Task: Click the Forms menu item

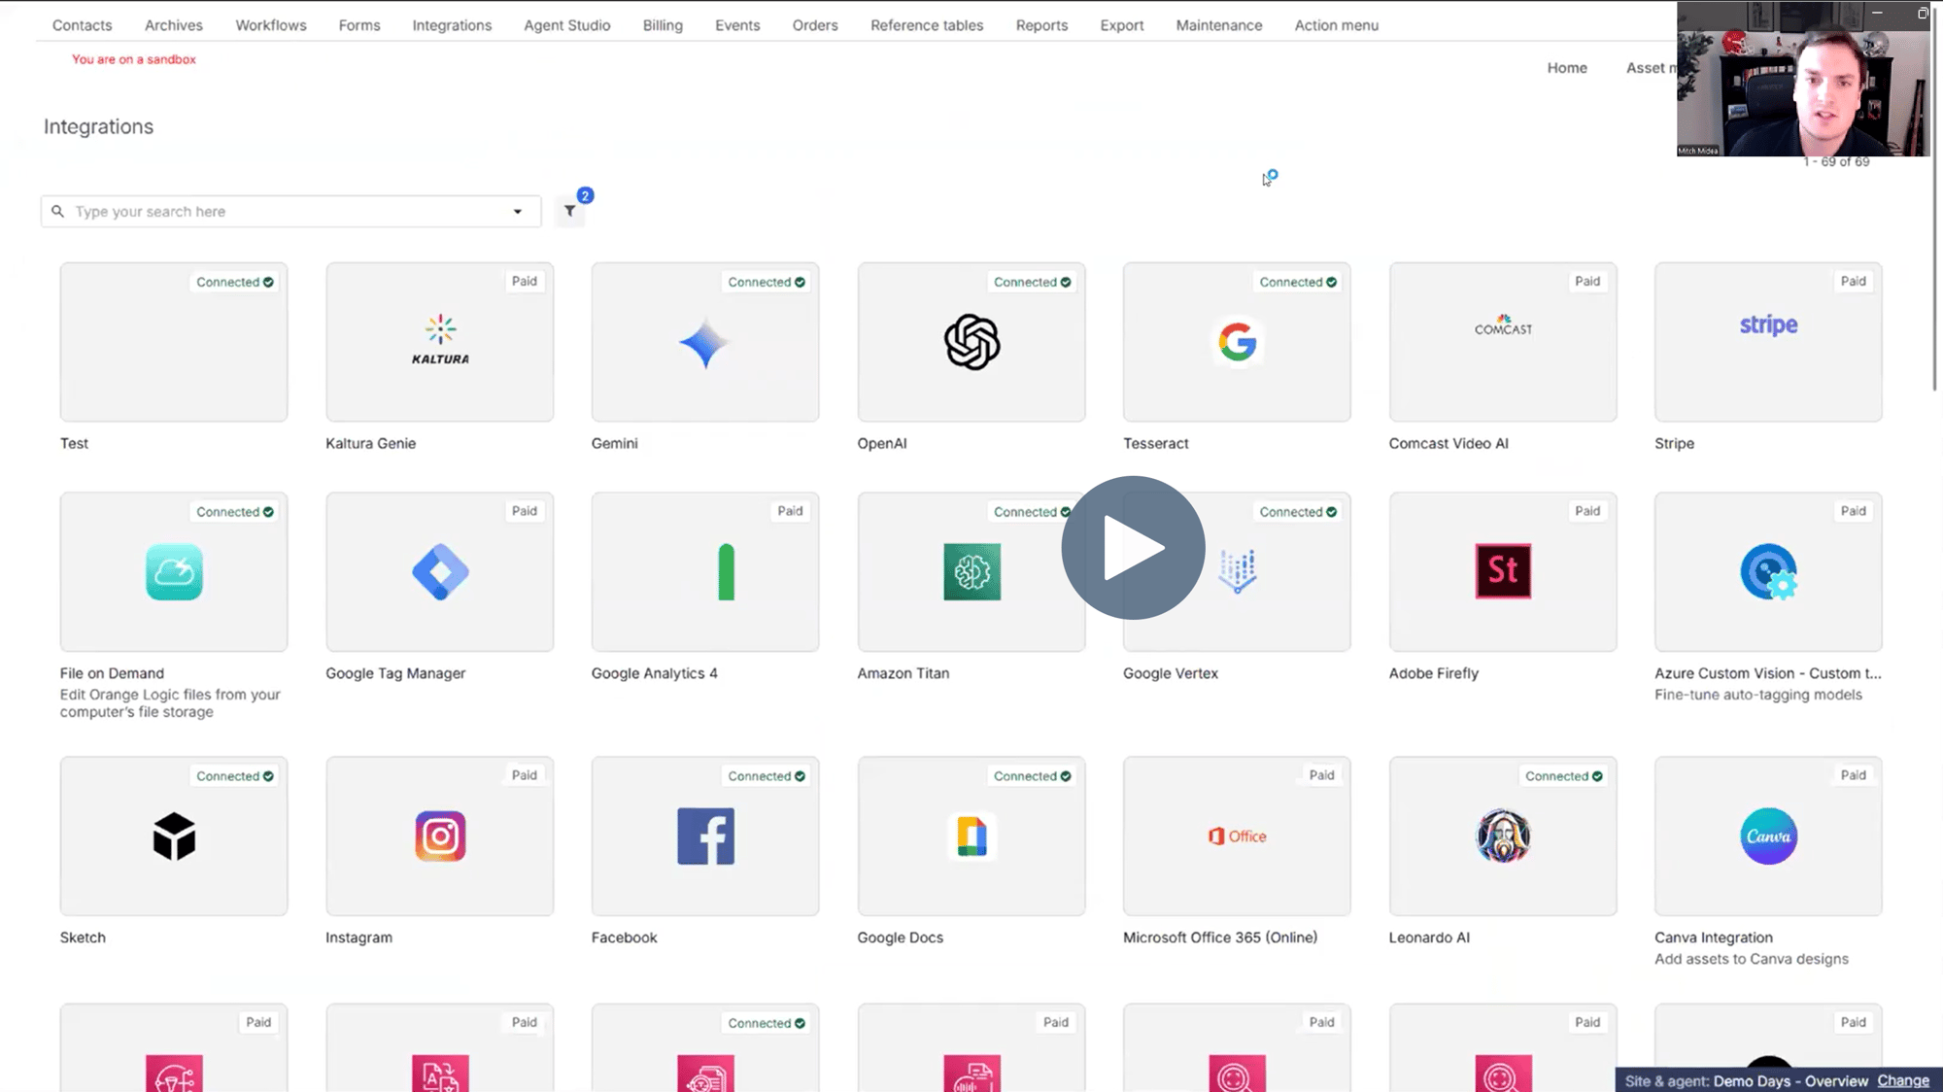Action: point(359,25)
